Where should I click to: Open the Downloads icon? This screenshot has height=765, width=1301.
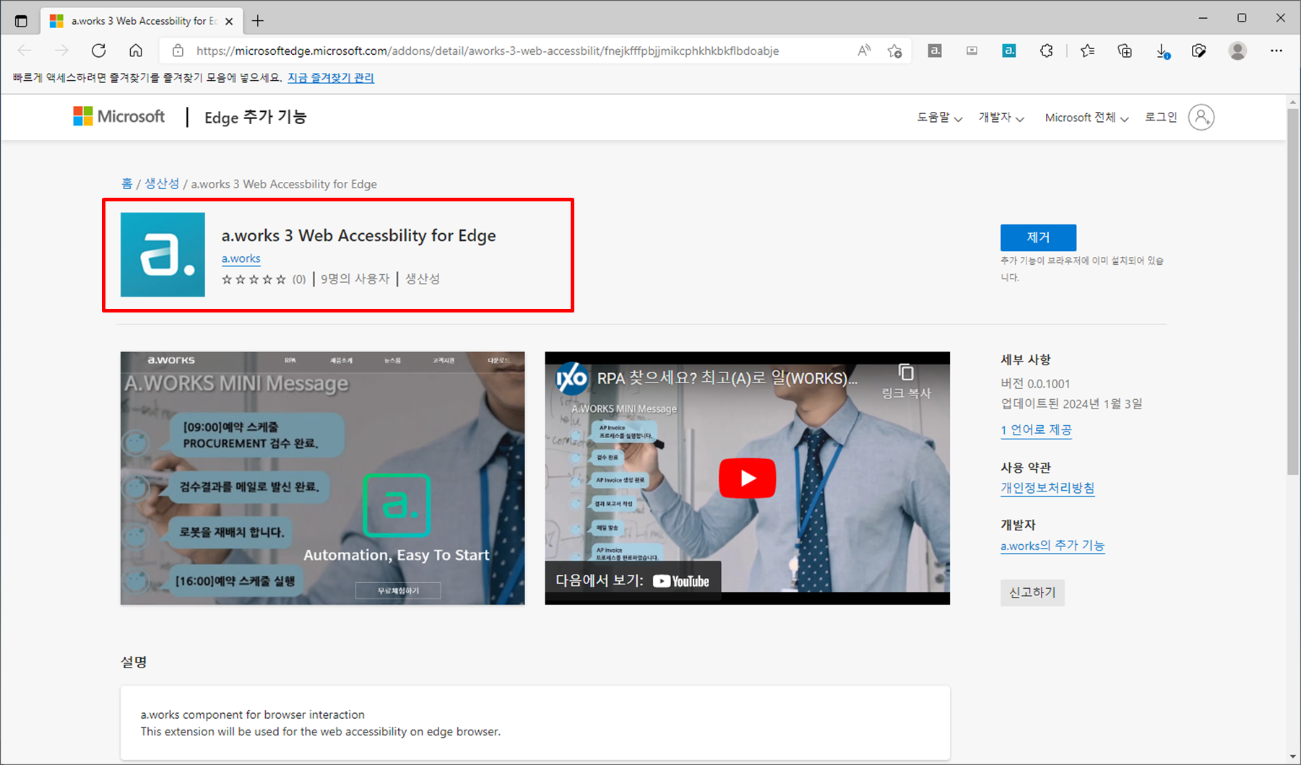[x=1162, y=51]
